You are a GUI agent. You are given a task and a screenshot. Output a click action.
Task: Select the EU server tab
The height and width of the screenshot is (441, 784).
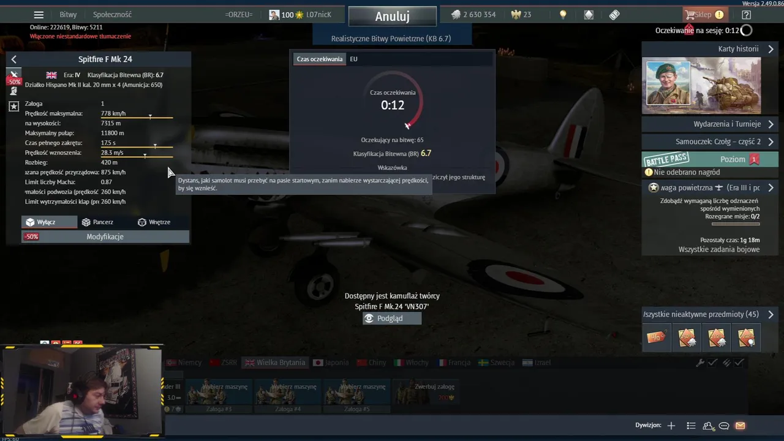click(x=353, y=59)
